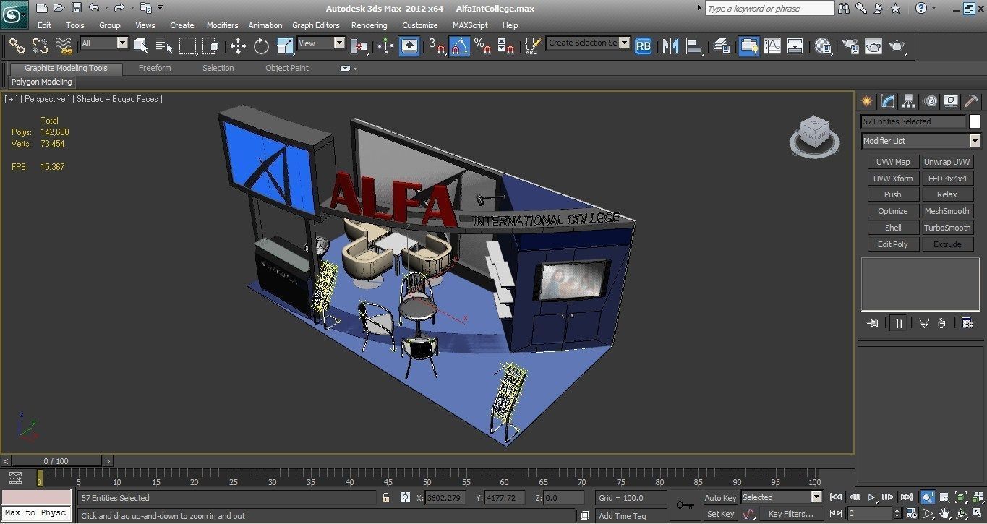
Task: Activate Select and Scale tool
Action: tap(285, 46)
